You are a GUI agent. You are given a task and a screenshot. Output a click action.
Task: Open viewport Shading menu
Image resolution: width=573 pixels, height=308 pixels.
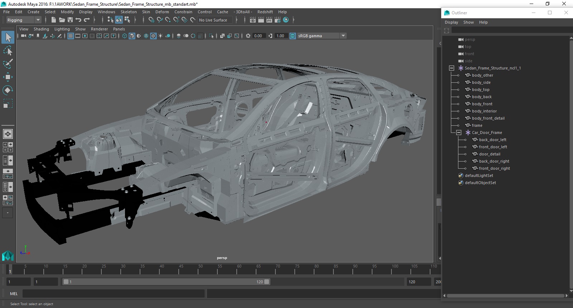pyautogui.click(x=41, y=29)
